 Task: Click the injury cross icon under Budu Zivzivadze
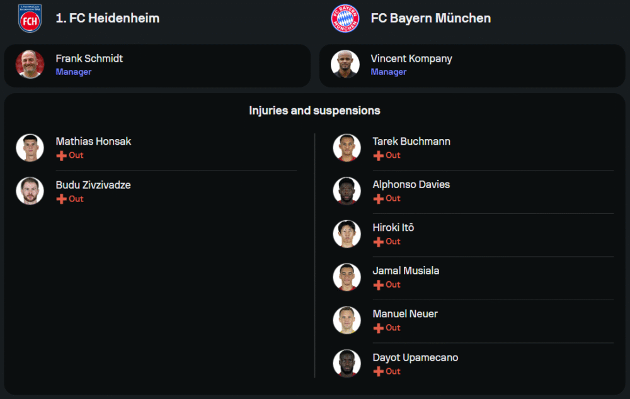61,199
